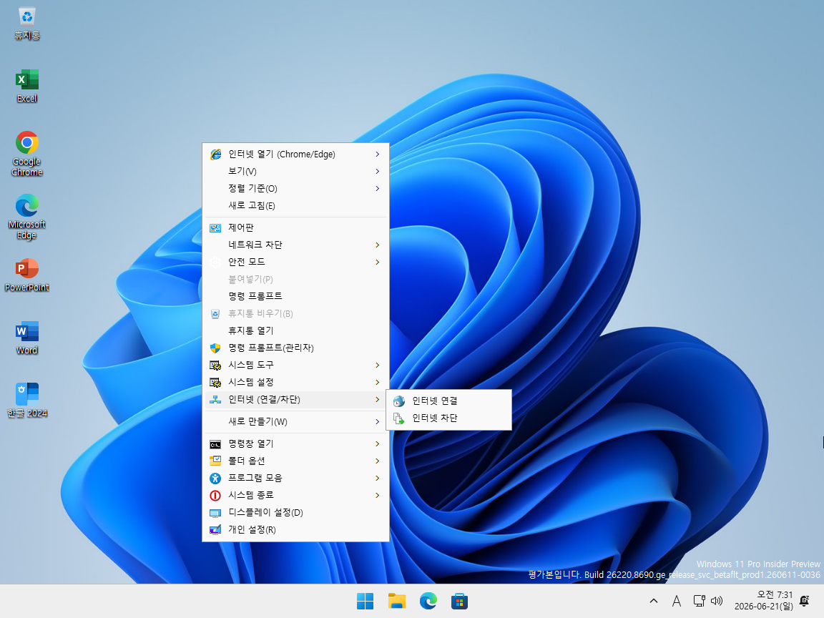
Task: Show hidden tray icons chevron
Action: tap(654, 601)
